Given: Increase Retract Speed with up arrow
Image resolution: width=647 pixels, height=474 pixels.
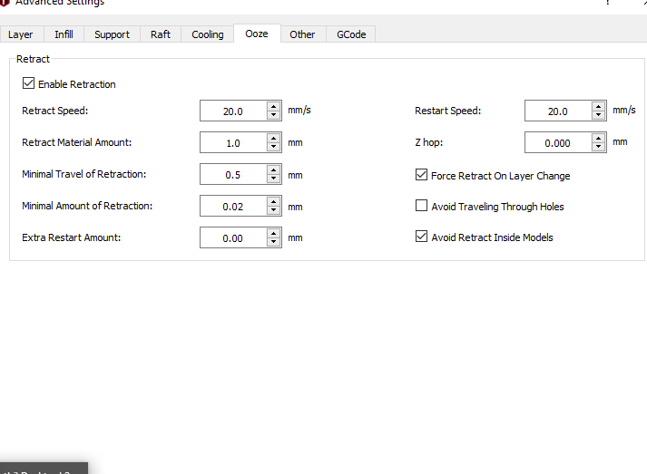Looking at the screenshot, I should coord(273,106).
